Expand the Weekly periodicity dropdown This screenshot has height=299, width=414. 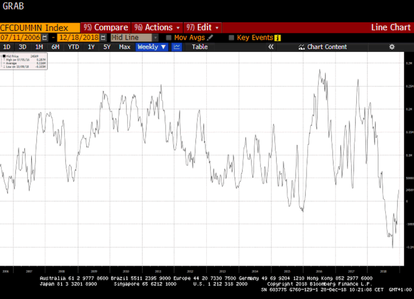pos(152,47)
